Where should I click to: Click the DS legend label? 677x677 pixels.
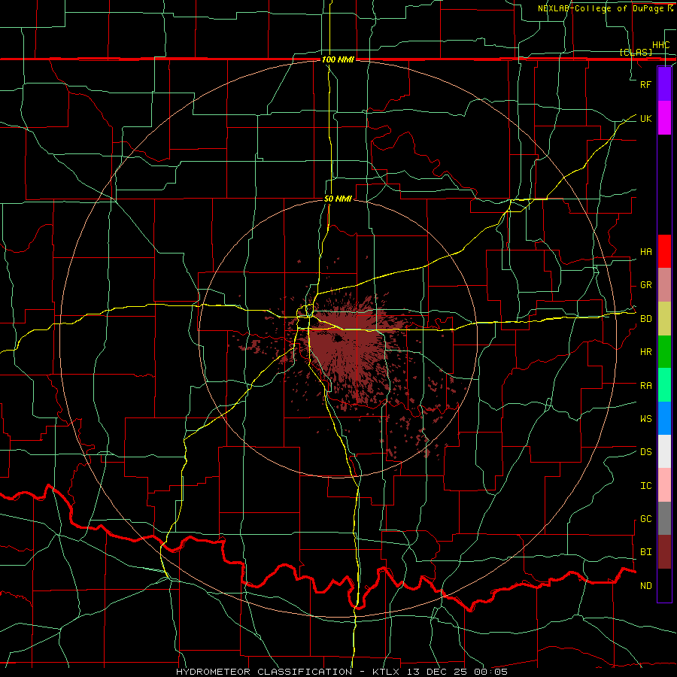645,452
